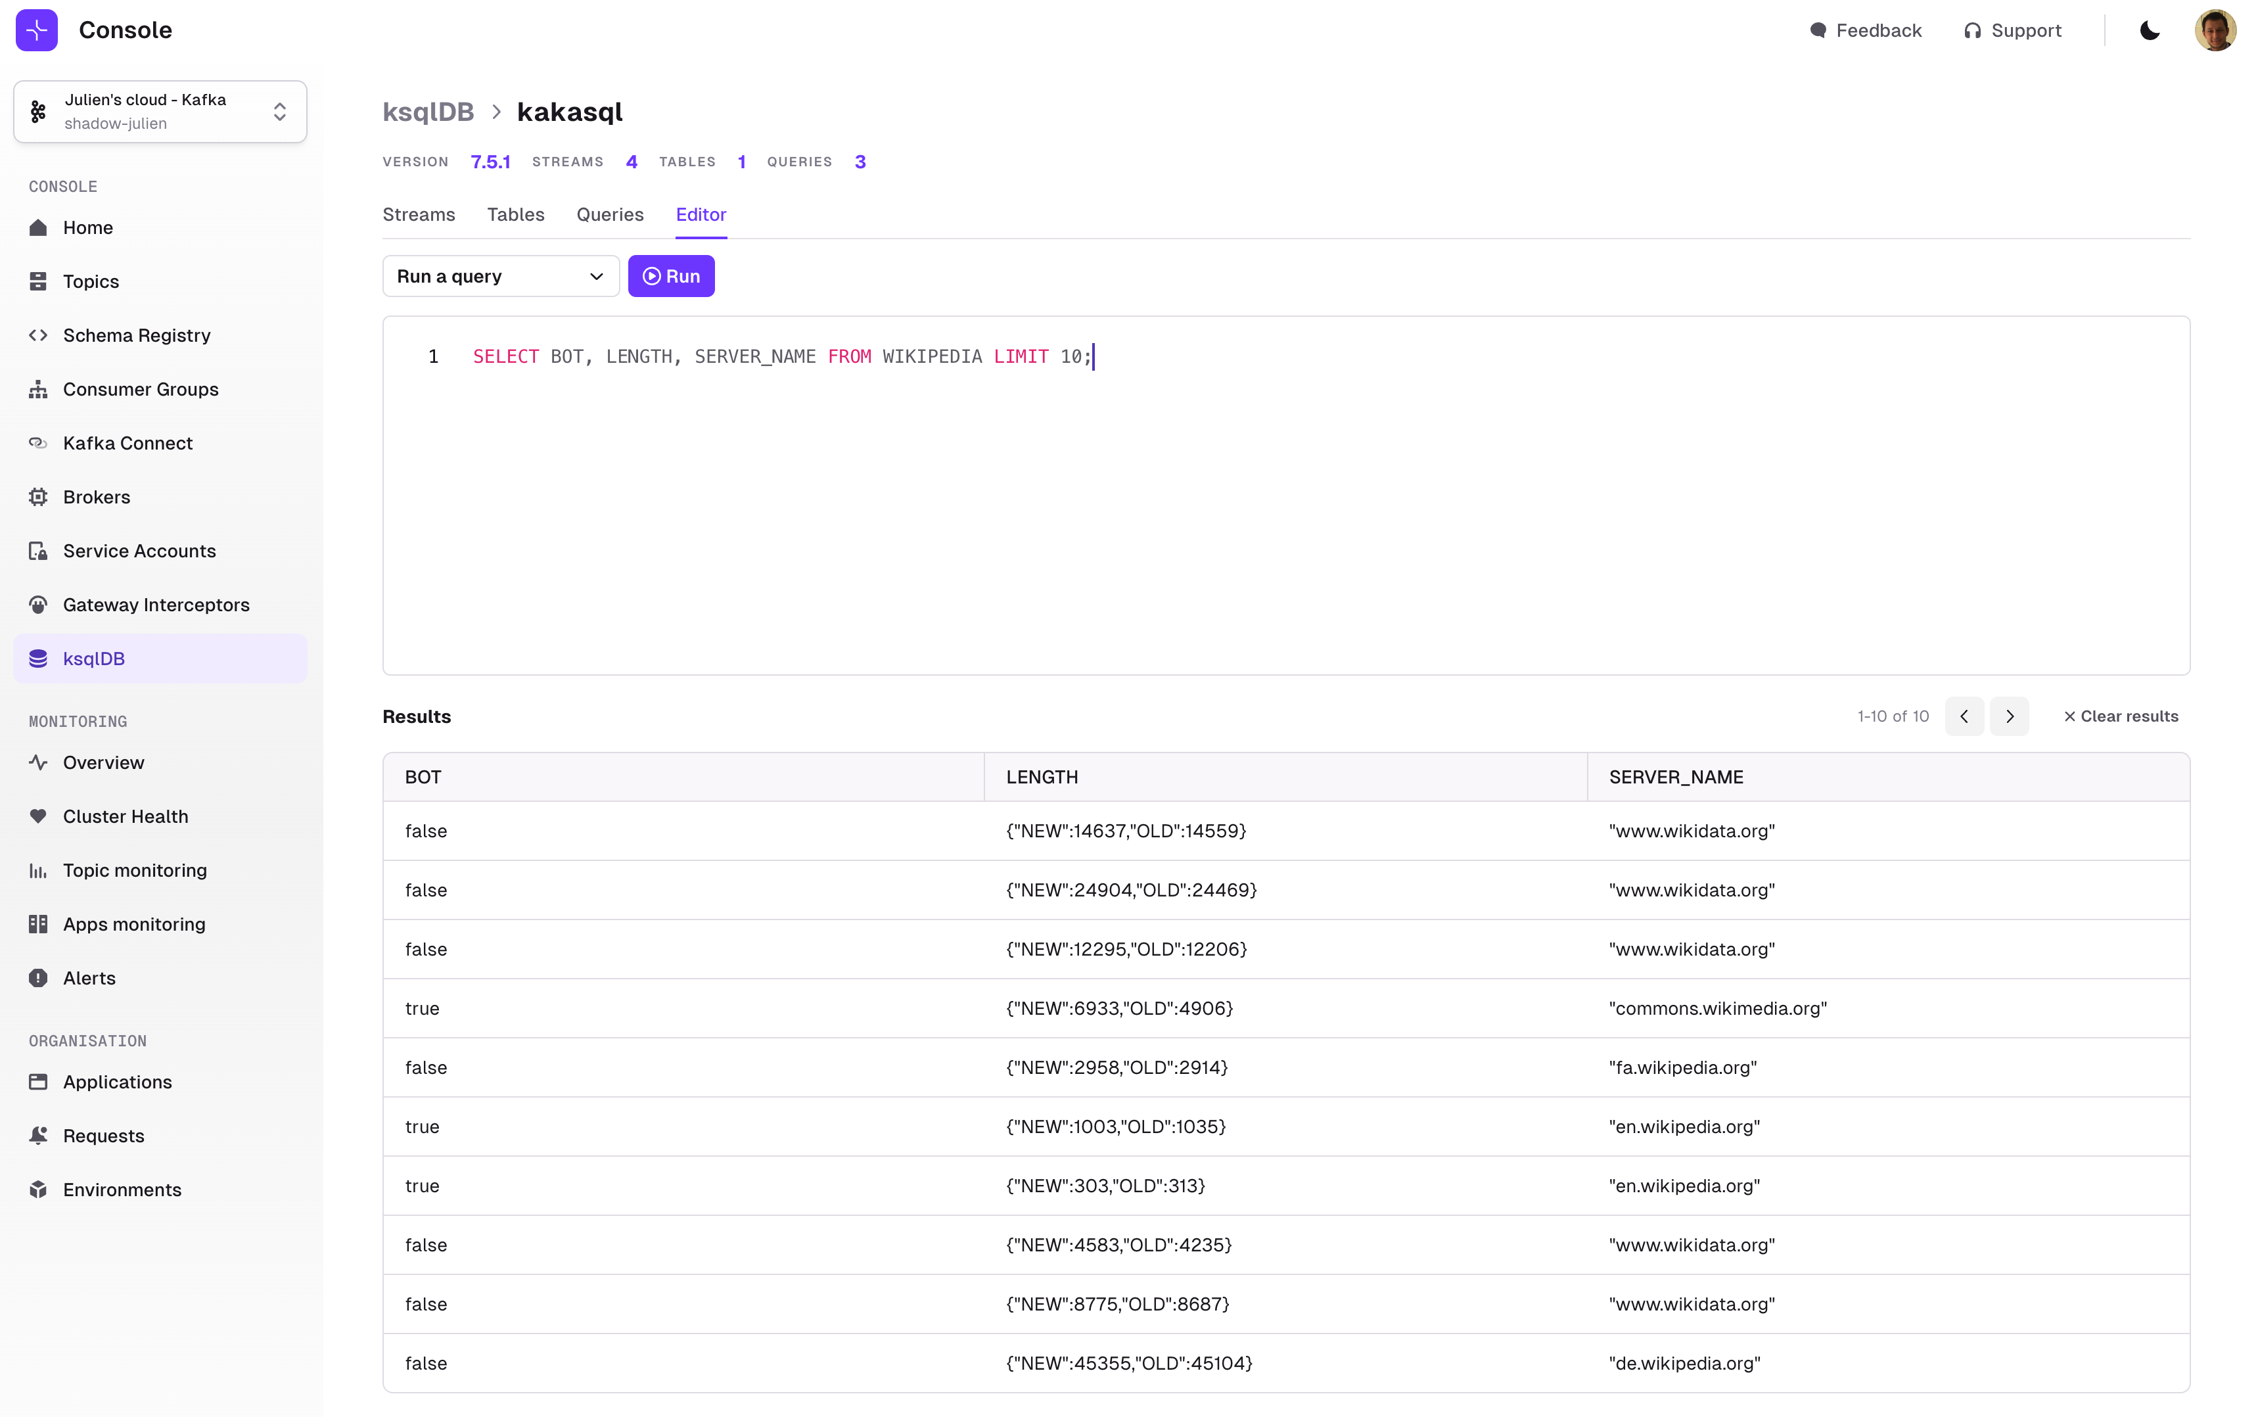Viewport: 2258px width, 1417px height.
Task: Open the ksqlDB database icon
Action: point(38,659)
